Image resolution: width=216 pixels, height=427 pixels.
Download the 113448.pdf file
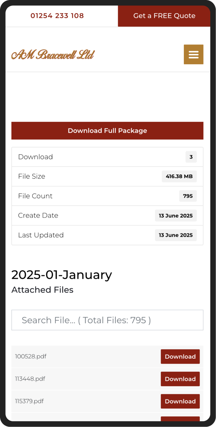(x=180, y=379)
